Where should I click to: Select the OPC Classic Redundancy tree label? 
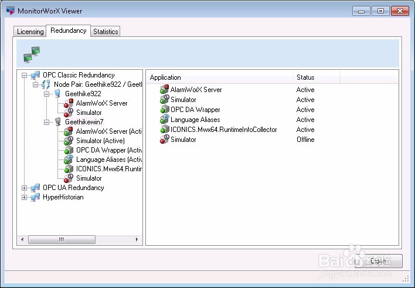point(79,75)
